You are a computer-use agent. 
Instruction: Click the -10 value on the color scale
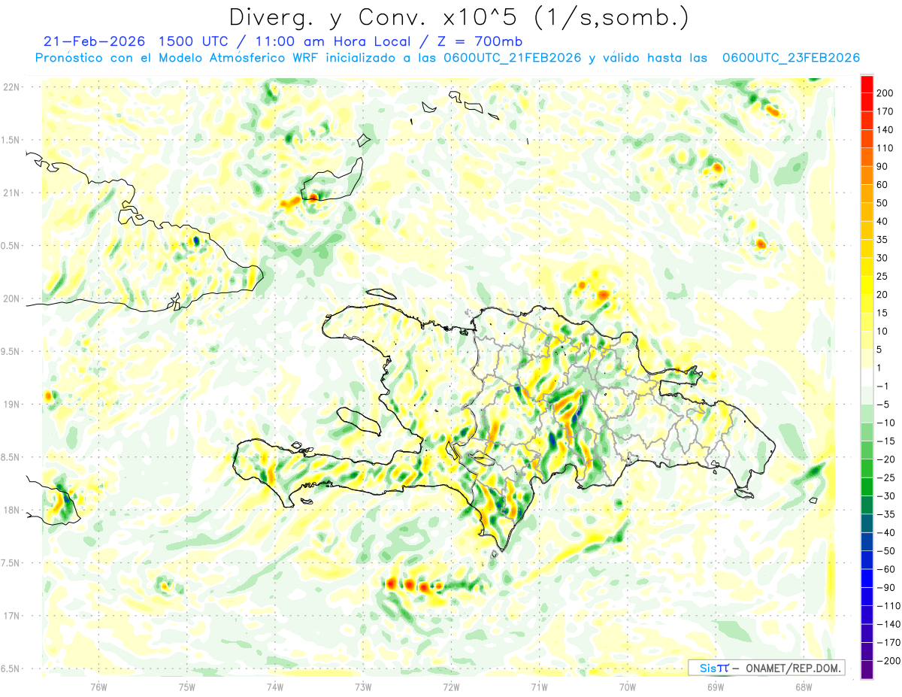(885, 423)
